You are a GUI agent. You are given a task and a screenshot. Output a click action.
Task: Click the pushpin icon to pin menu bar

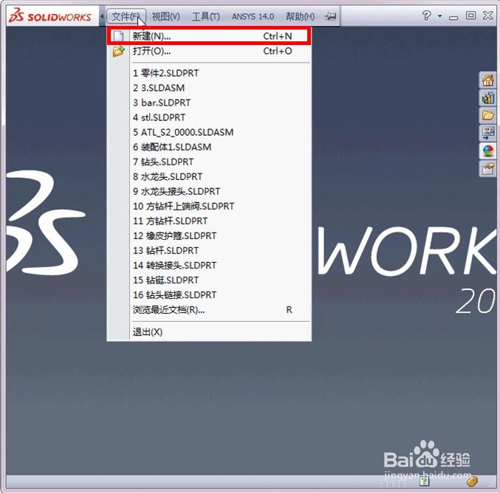[330, 15]
